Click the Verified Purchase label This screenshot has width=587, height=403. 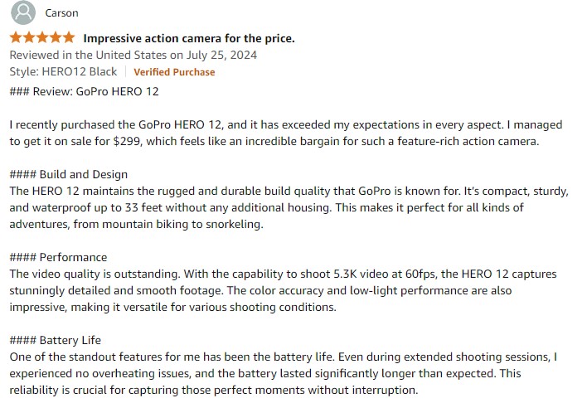click(x=174, y=72)
